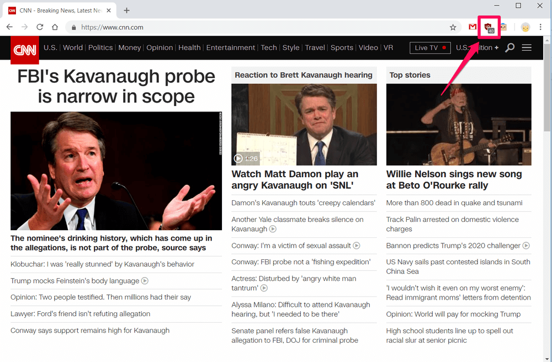
Task: Click the browser forward arrow
Action: [24, 27]
